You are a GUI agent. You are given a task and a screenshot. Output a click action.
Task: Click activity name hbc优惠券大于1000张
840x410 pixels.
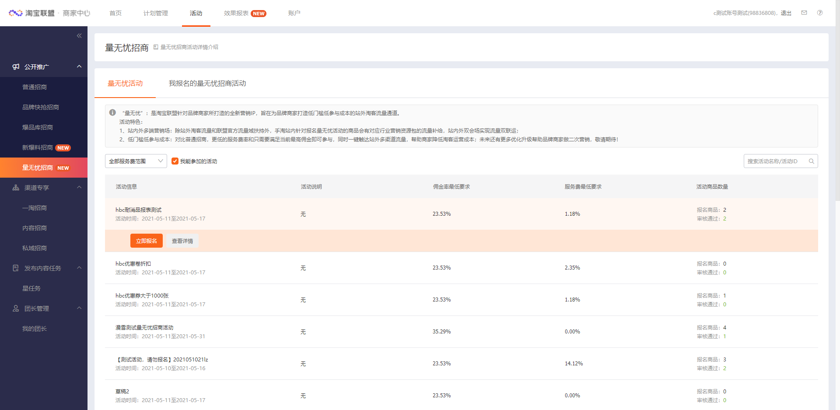tap(142, 295)
